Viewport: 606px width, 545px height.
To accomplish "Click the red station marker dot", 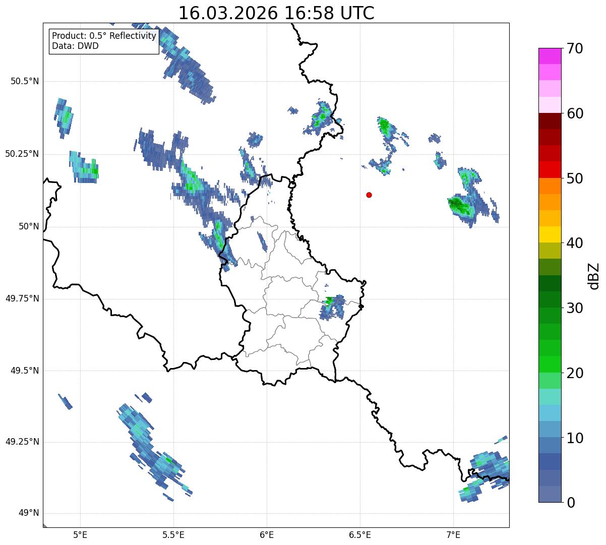I will [x=369, y=195].
